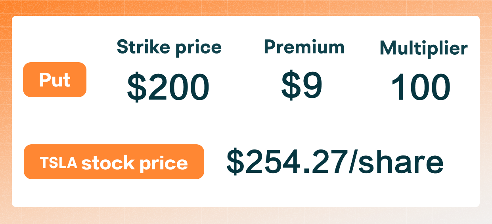Click the dollar sign before 254.27
The width and height of the screenshot is (492, 224).
tap(235, 162)
